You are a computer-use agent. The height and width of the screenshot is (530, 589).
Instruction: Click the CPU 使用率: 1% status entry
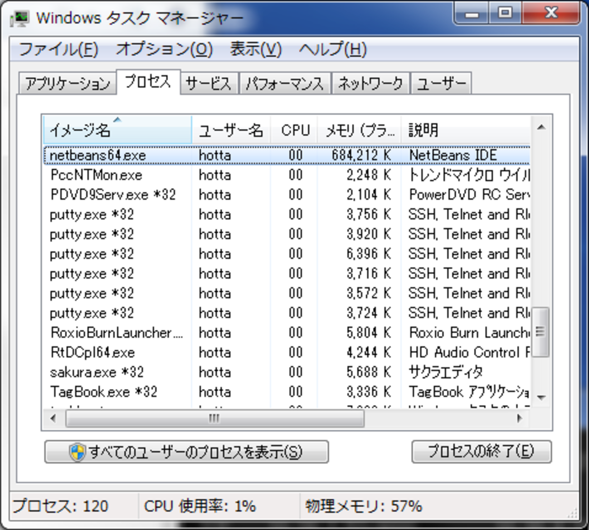pos(200,506)
